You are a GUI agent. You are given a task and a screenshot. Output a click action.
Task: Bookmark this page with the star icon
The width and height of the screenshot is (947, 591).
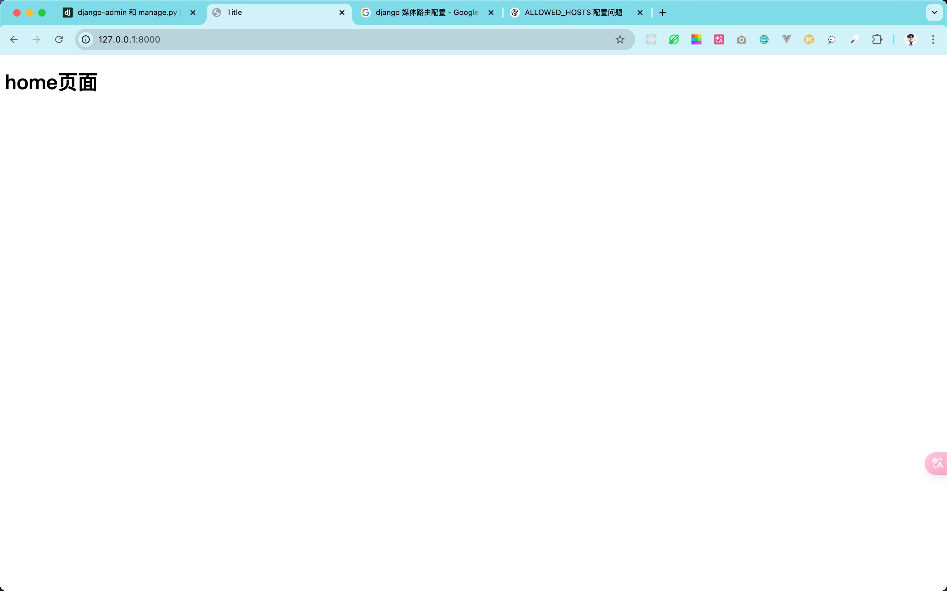coord(620,39)
